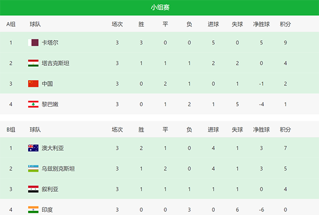Click the Syria flag icon

[33, 189]
